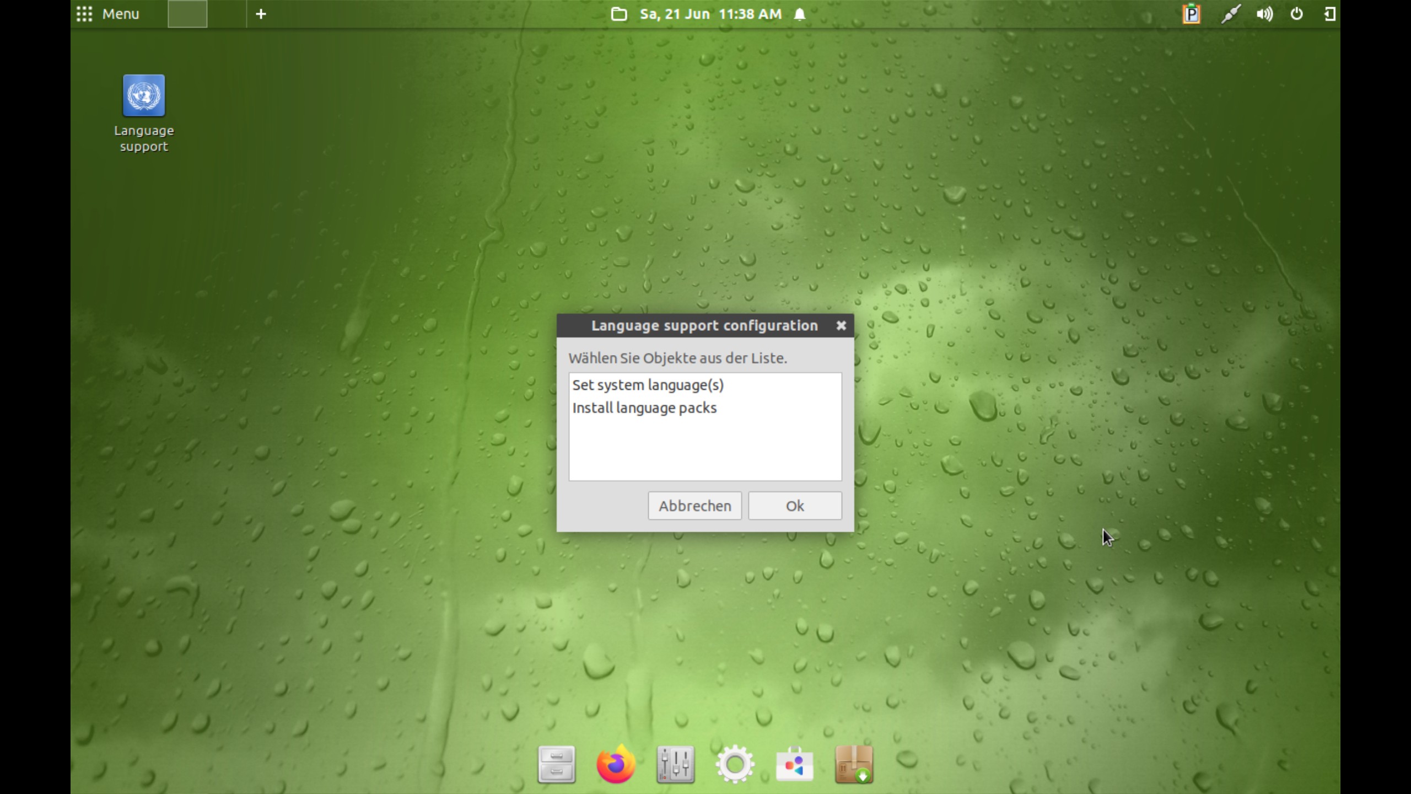
Task: Open the software store bag icon
Action: click(x=794, y=764)
